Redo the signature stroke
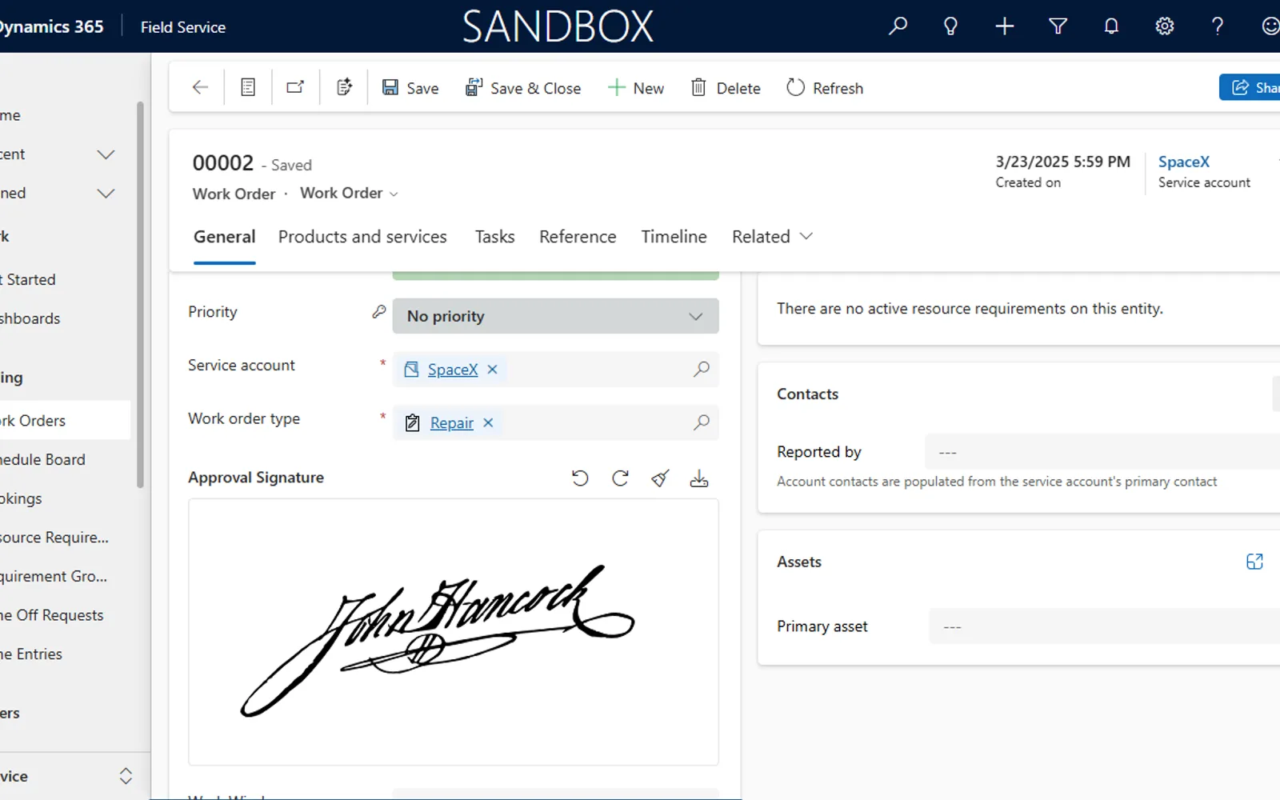 (620, 478)
